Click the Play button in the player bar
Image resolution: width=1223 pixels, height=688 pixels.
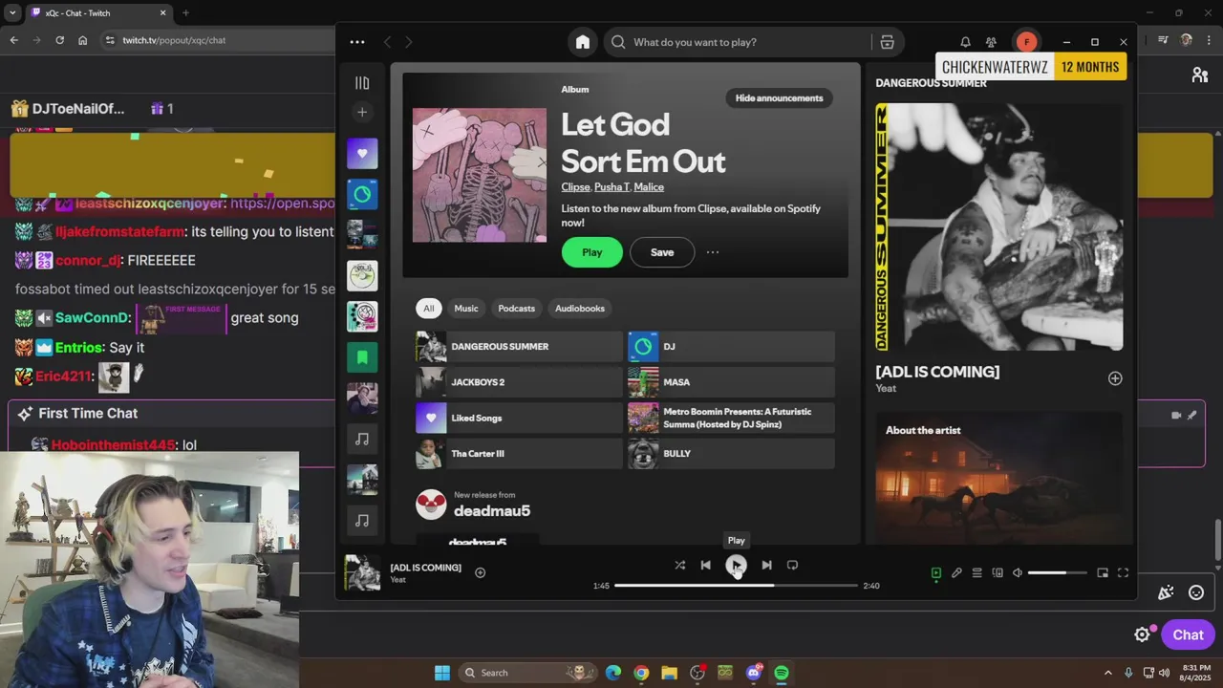736,565
